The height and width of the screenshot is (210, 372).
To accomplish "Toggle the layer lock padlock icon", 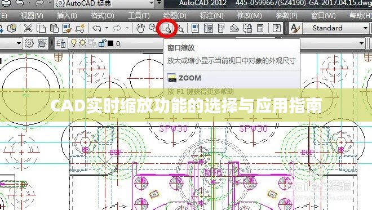I will (x=103, y=43).
